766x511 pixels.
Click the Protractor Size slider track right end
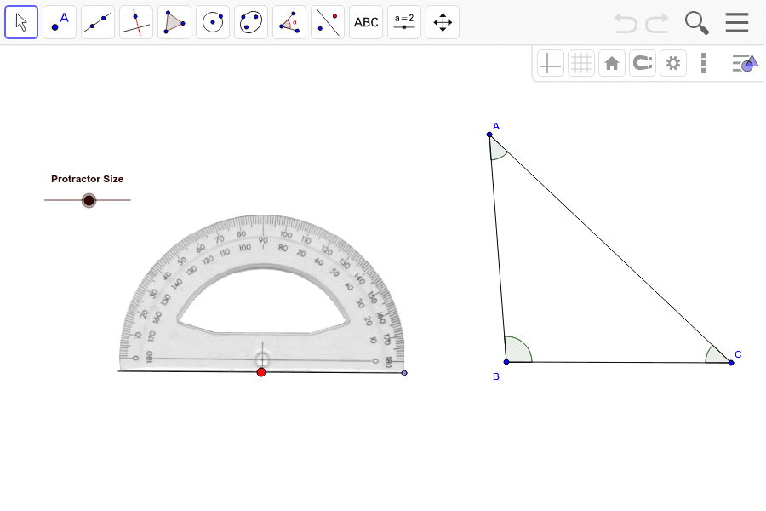coord(129,200)
